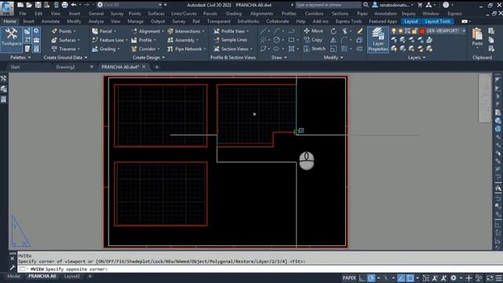Expand the Section Views dropdown

233,49
